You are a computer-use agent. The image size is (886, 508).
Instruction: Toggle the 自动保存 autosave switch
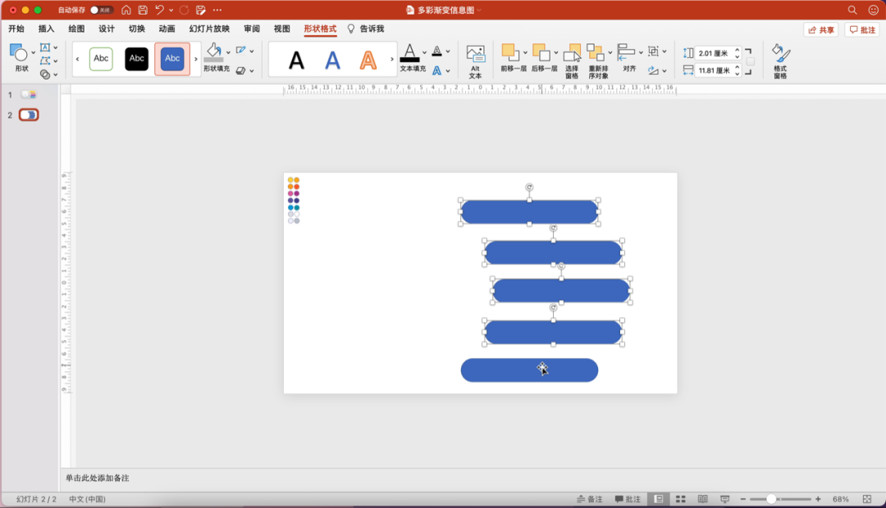click(x=102, y=10)
